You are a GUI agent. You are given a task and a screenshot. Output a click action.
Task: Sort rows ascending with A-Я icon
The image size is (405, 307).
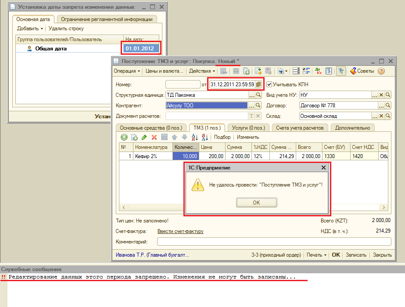(195, 137)
